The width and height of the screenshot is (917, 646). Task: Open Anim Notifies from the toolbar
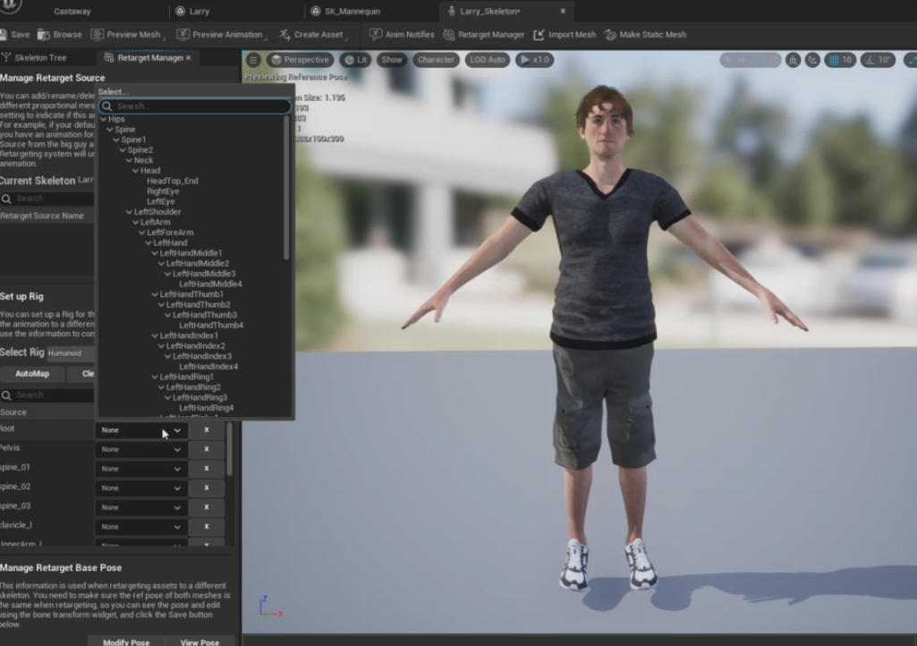pyautogui.click(x=402, y=35)
